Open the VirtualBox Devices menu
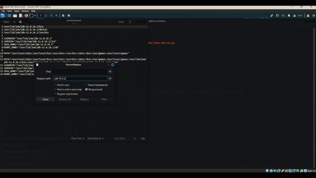Image resolution: width=316 pixels, height=178 pixels. point(25,11)
